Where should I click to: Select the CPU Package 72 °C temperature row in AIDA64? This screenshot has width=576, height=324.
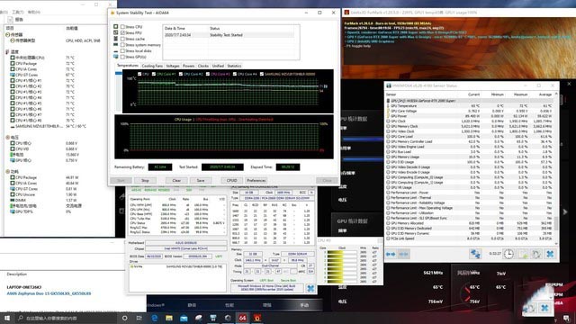click(55, 64)
